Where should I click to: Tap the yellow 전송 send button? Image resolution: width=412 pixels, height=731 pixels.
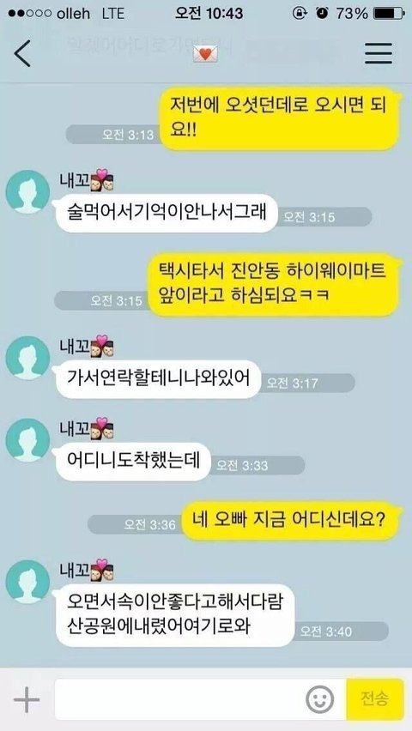[x=375, y=699]
